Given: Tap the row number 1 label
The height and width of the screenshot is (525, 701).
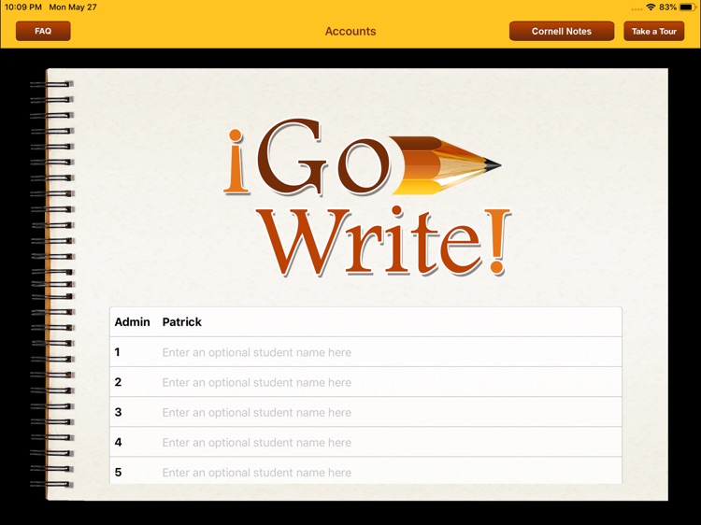Looking at the screenshot, I should 117,352.
